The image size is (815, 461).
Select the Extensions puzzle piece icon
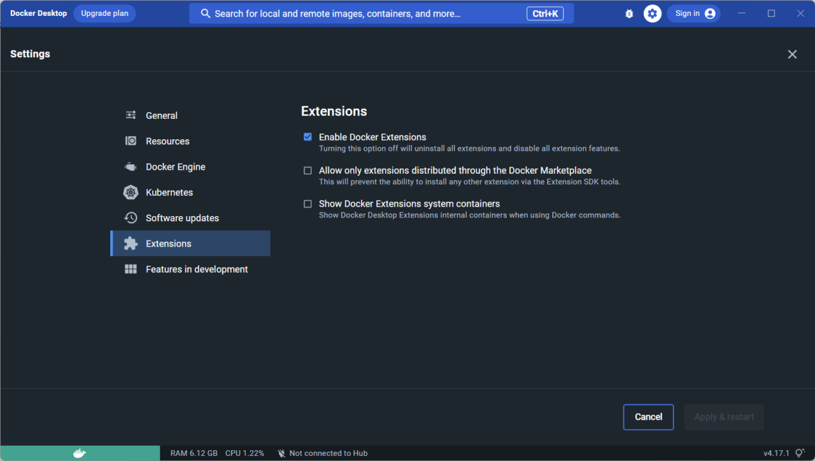(x=131, y=243)
